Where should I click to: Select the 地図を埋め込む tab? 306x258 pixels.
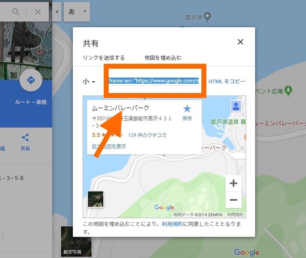(x=163, y=58)
